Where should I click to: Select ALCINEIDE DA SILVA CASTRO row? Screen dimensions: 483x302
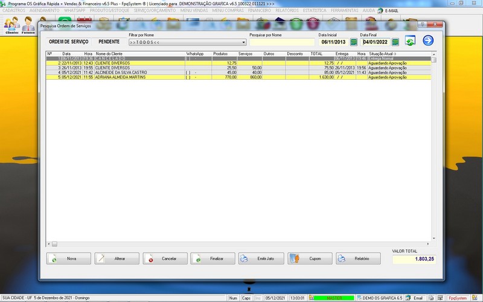[x=238, y=72]
